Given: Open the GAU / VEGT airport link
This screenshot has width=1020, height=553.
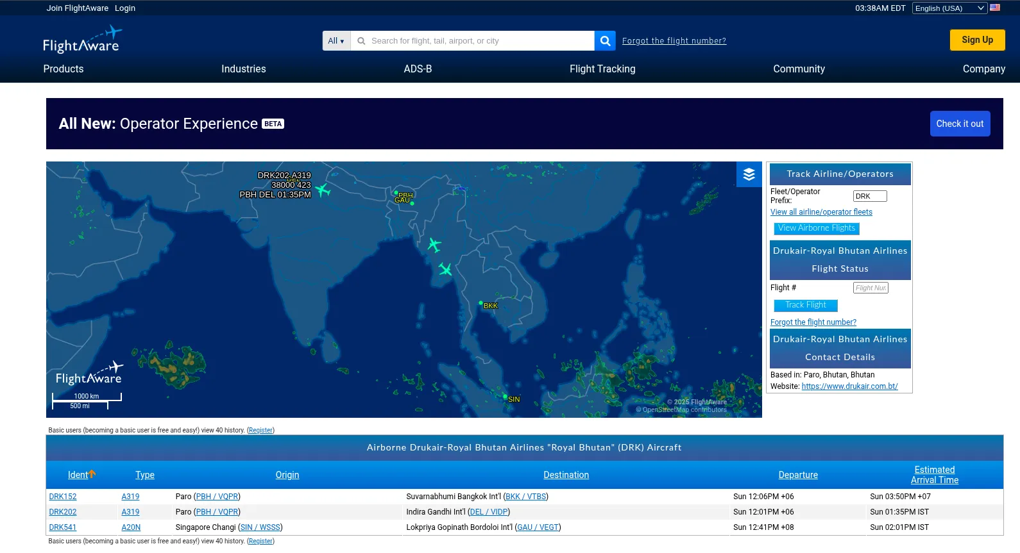Looking at the screenshot, I should click(x=538, y=527).
